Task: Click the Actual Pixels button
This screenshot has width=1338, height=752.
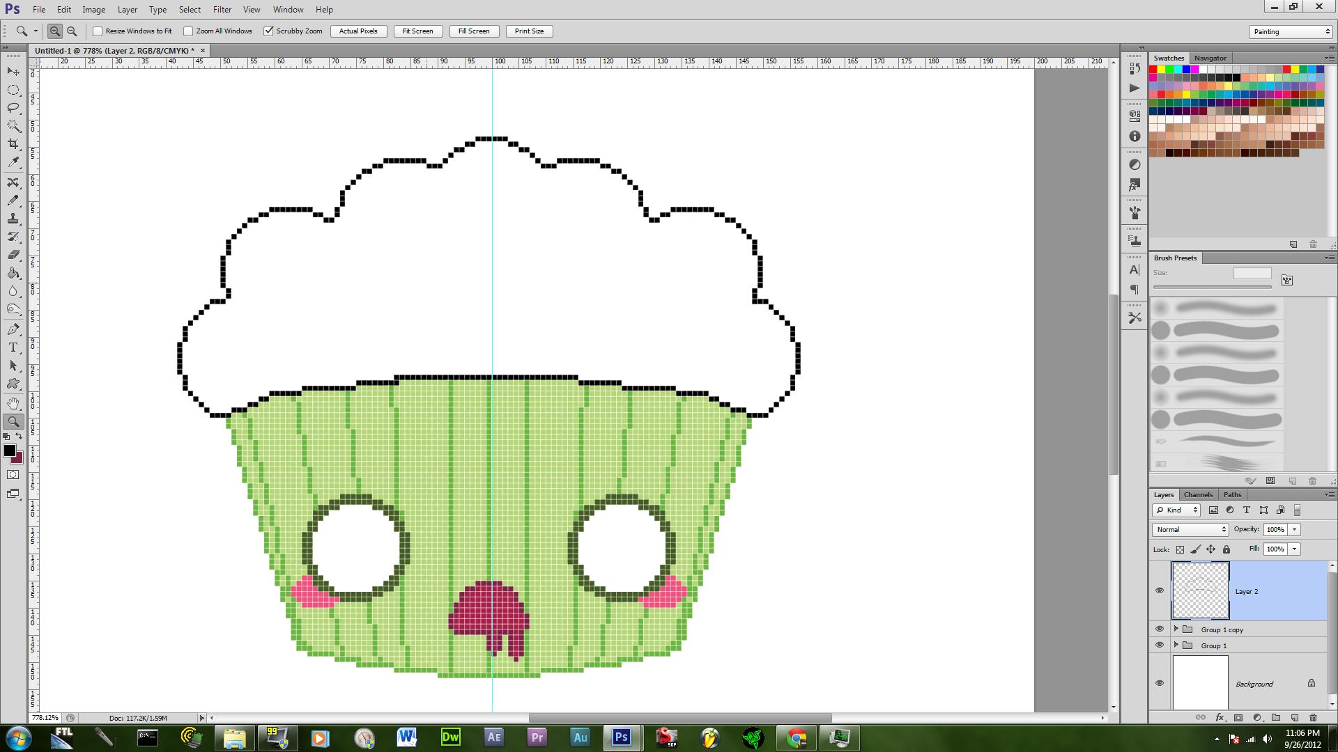Action: coord(358,31)
